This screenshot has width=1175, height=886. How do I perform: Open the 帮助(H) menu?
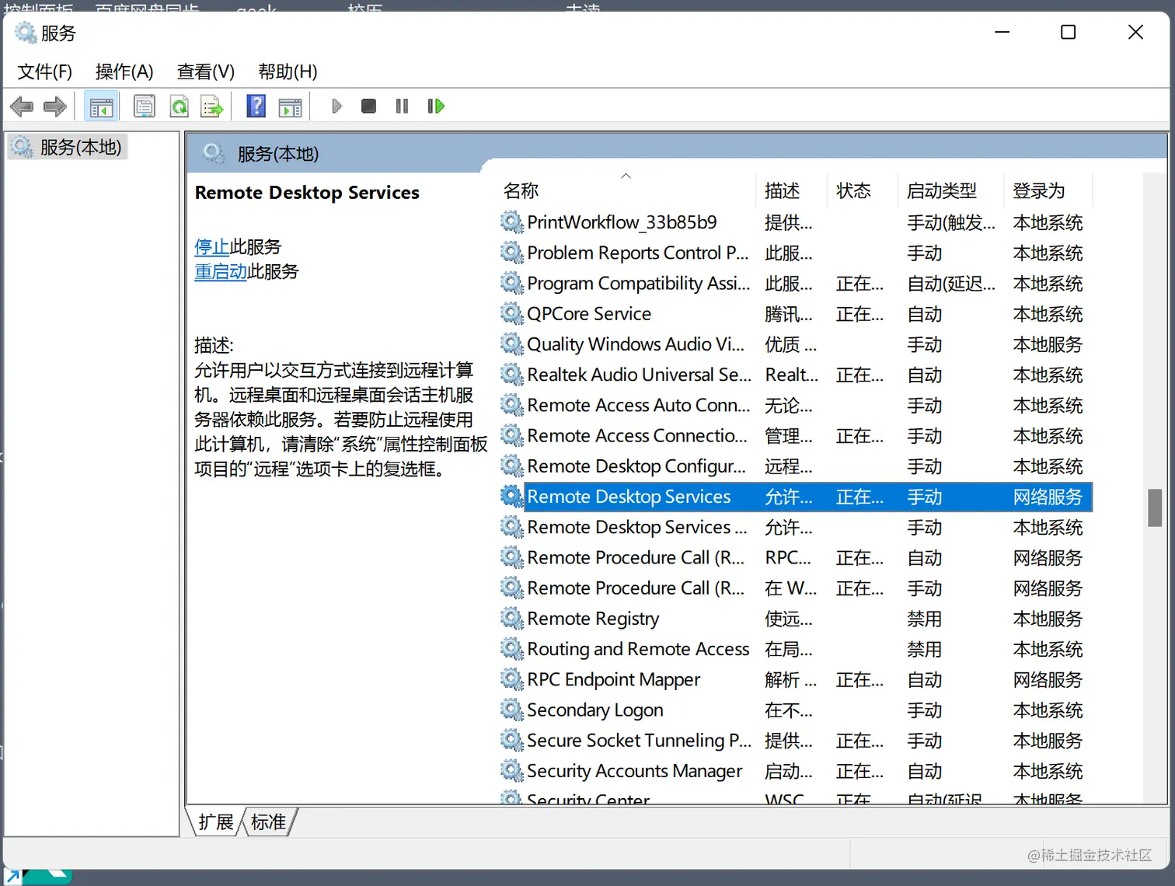288,72
